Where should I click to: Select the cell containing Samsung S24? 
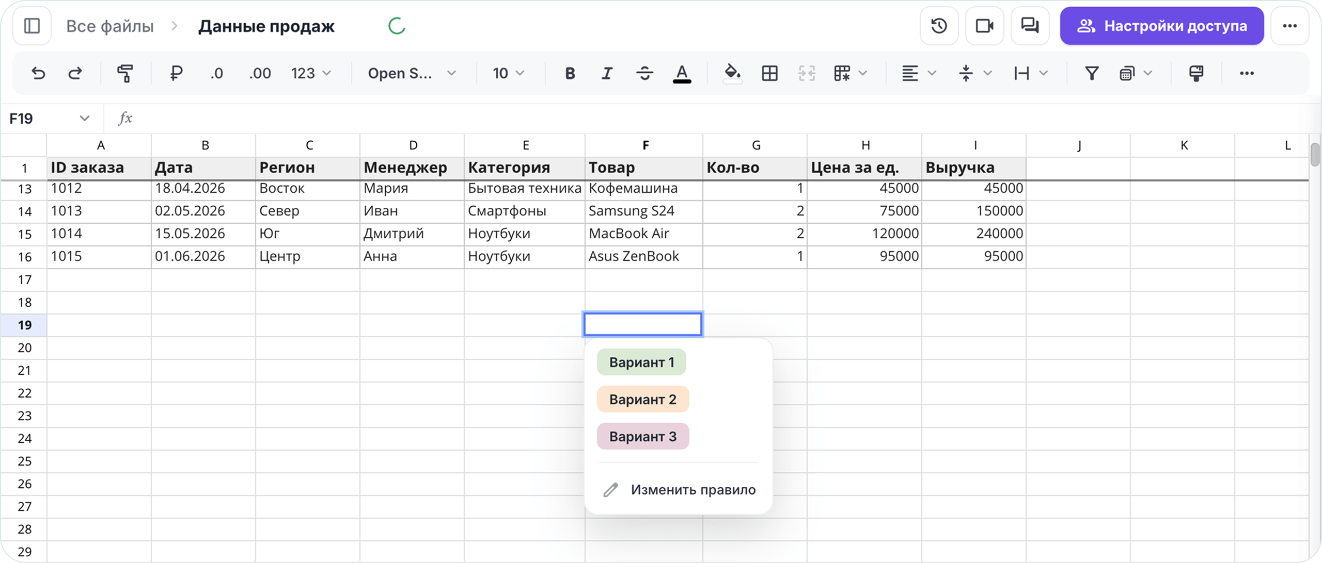[644, 211]
